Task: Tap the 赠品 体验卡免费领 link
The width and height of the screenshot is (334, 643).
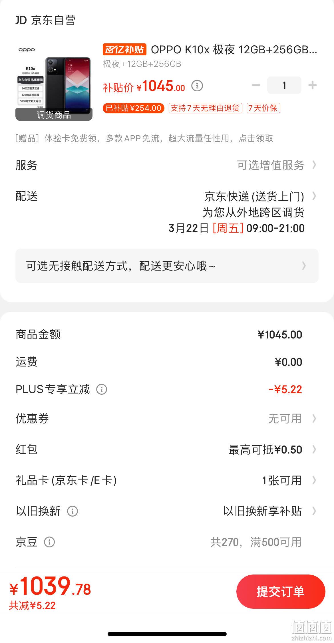Action: [x=144, y=138]
